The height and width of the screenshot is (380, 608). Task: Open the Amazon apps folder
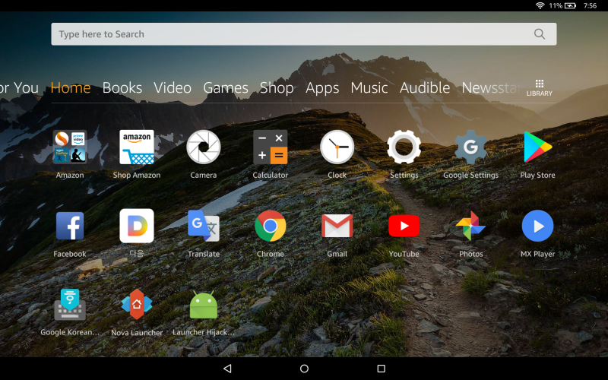(70, 147)
